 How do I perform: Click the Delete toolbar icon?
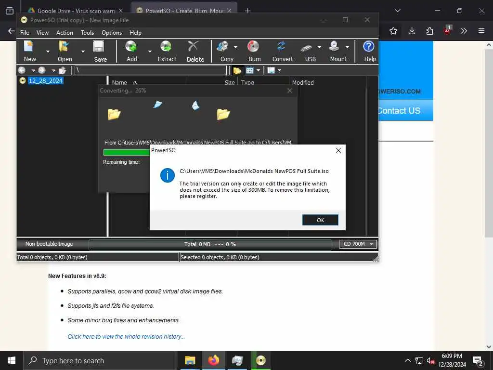tap(193, 47)
